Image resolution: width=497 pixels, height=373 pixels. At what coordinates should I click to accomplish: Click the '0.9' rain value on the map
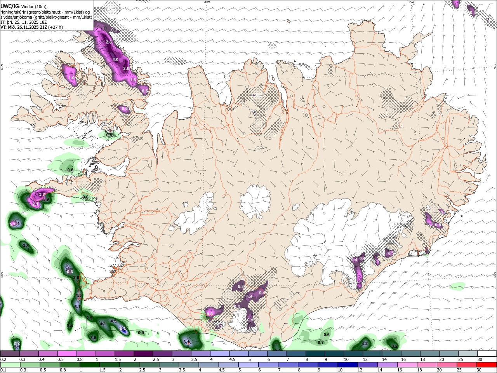[x=141, y=333]
